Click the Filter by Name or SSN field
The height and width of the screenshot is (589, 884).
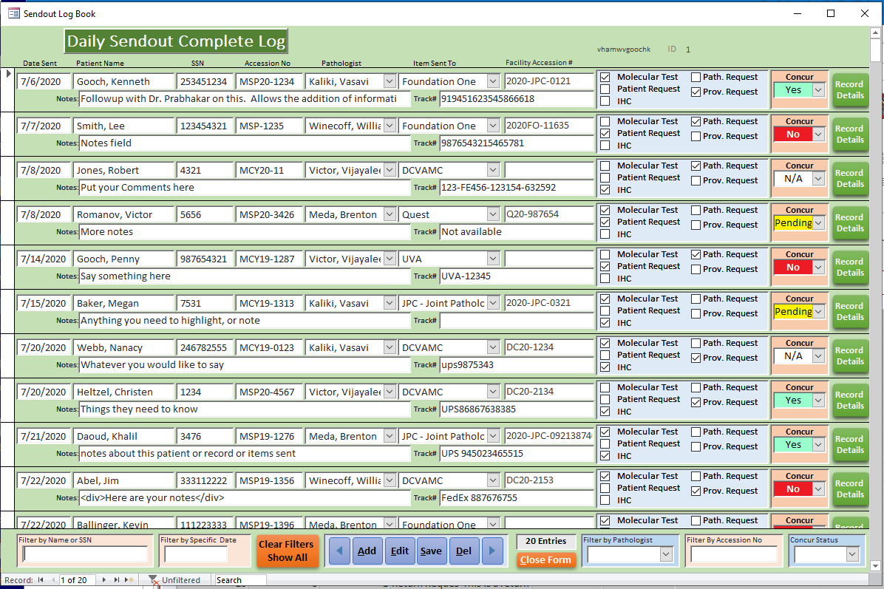coord(85,554)
